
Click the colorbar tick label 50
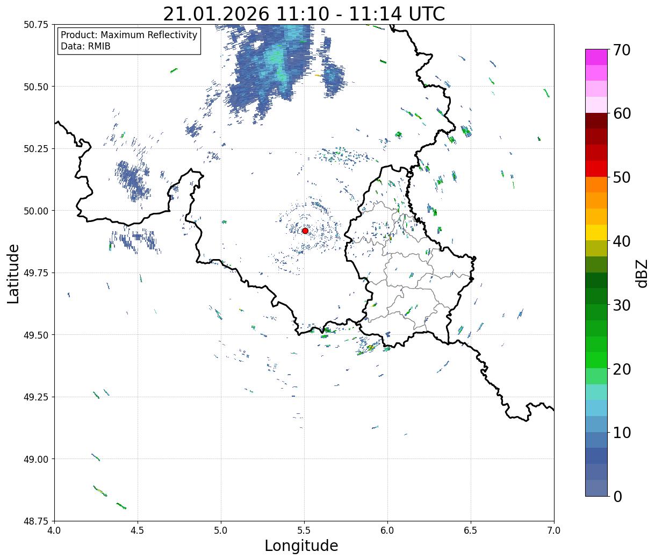point(621,177)
